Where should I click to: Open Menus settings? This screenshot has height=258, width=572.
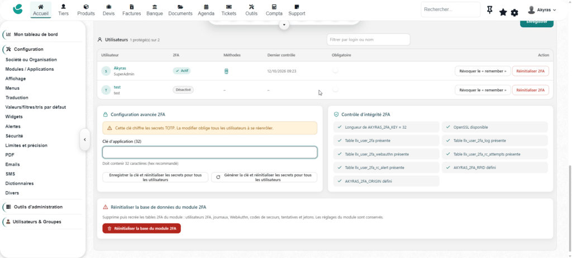coord(12,88)
